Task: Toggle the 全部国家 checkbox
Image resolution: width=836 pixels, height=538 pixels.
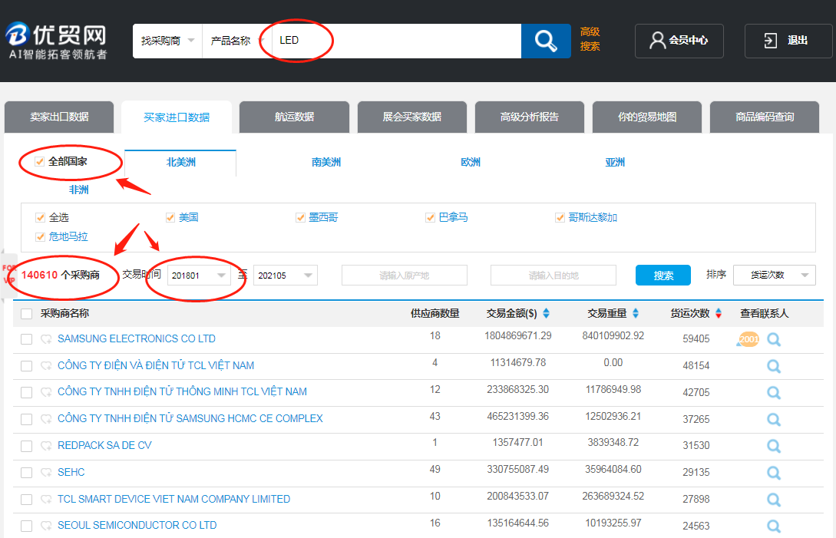Action: coord(39,162)
